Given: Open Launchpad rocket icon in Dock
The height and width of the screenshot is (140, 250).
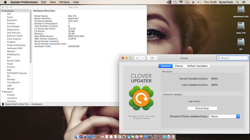Looking at the screenshot, I should [x=85, y=137].
